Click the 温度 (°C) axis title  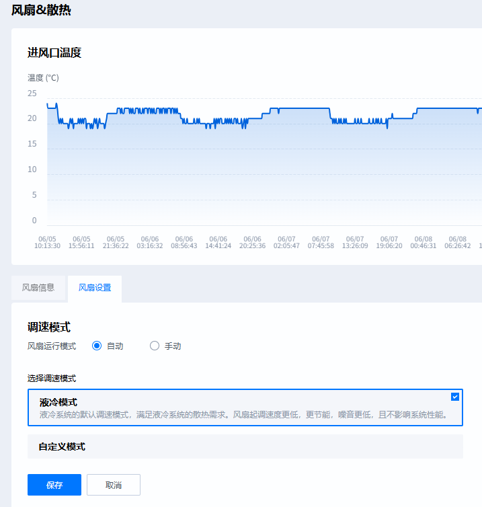[x=43, y=77]
